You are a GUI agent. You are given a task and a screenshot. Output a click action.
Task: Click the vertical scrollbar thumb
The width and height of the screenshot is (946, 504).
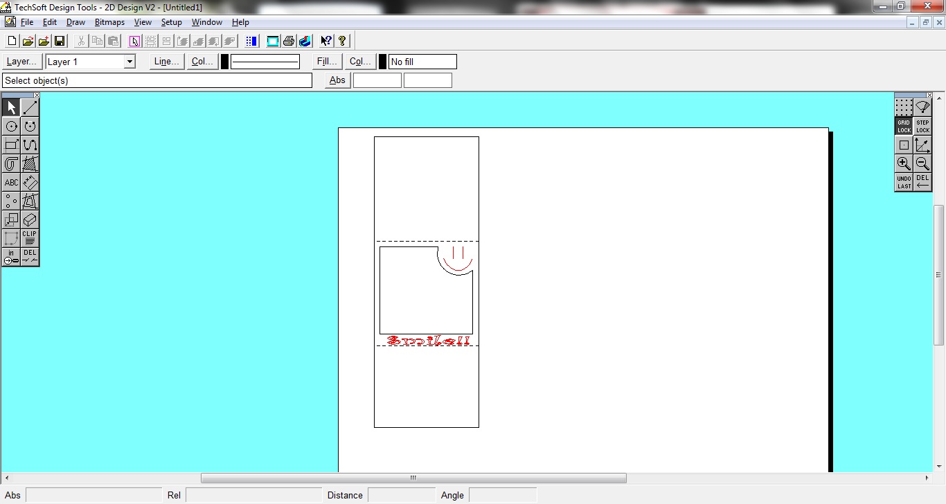[940, 275]
